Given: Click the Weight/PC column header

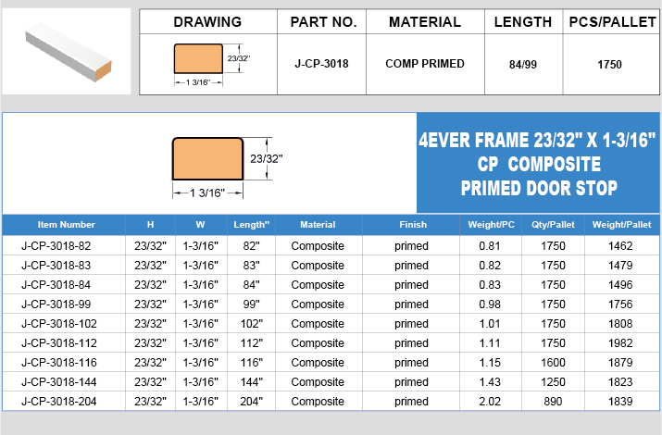Looking at the screenshot, I should point(491,225).
